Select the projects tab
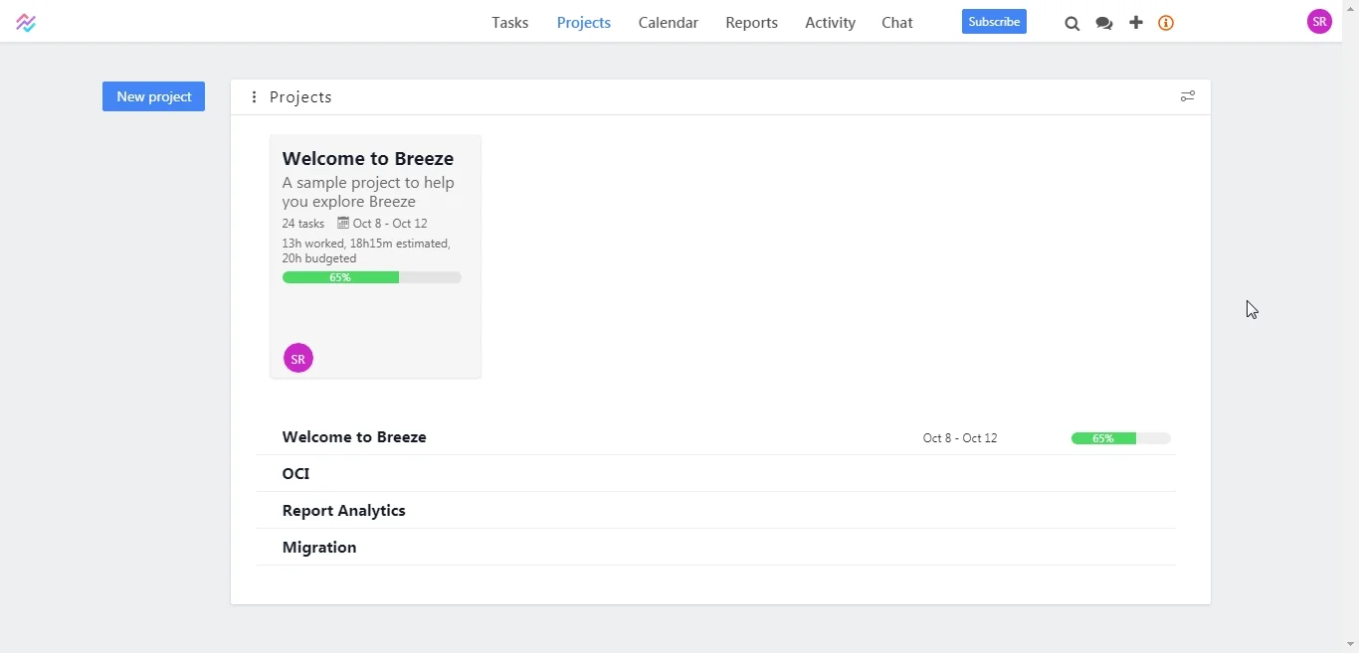This screenshot has height=653, width=1359. [584, 23]
